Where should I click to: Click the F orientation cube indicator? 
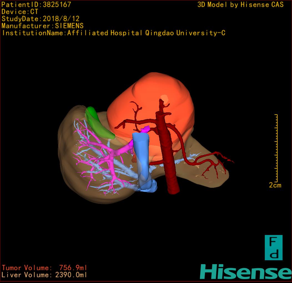tap(273, 247)
